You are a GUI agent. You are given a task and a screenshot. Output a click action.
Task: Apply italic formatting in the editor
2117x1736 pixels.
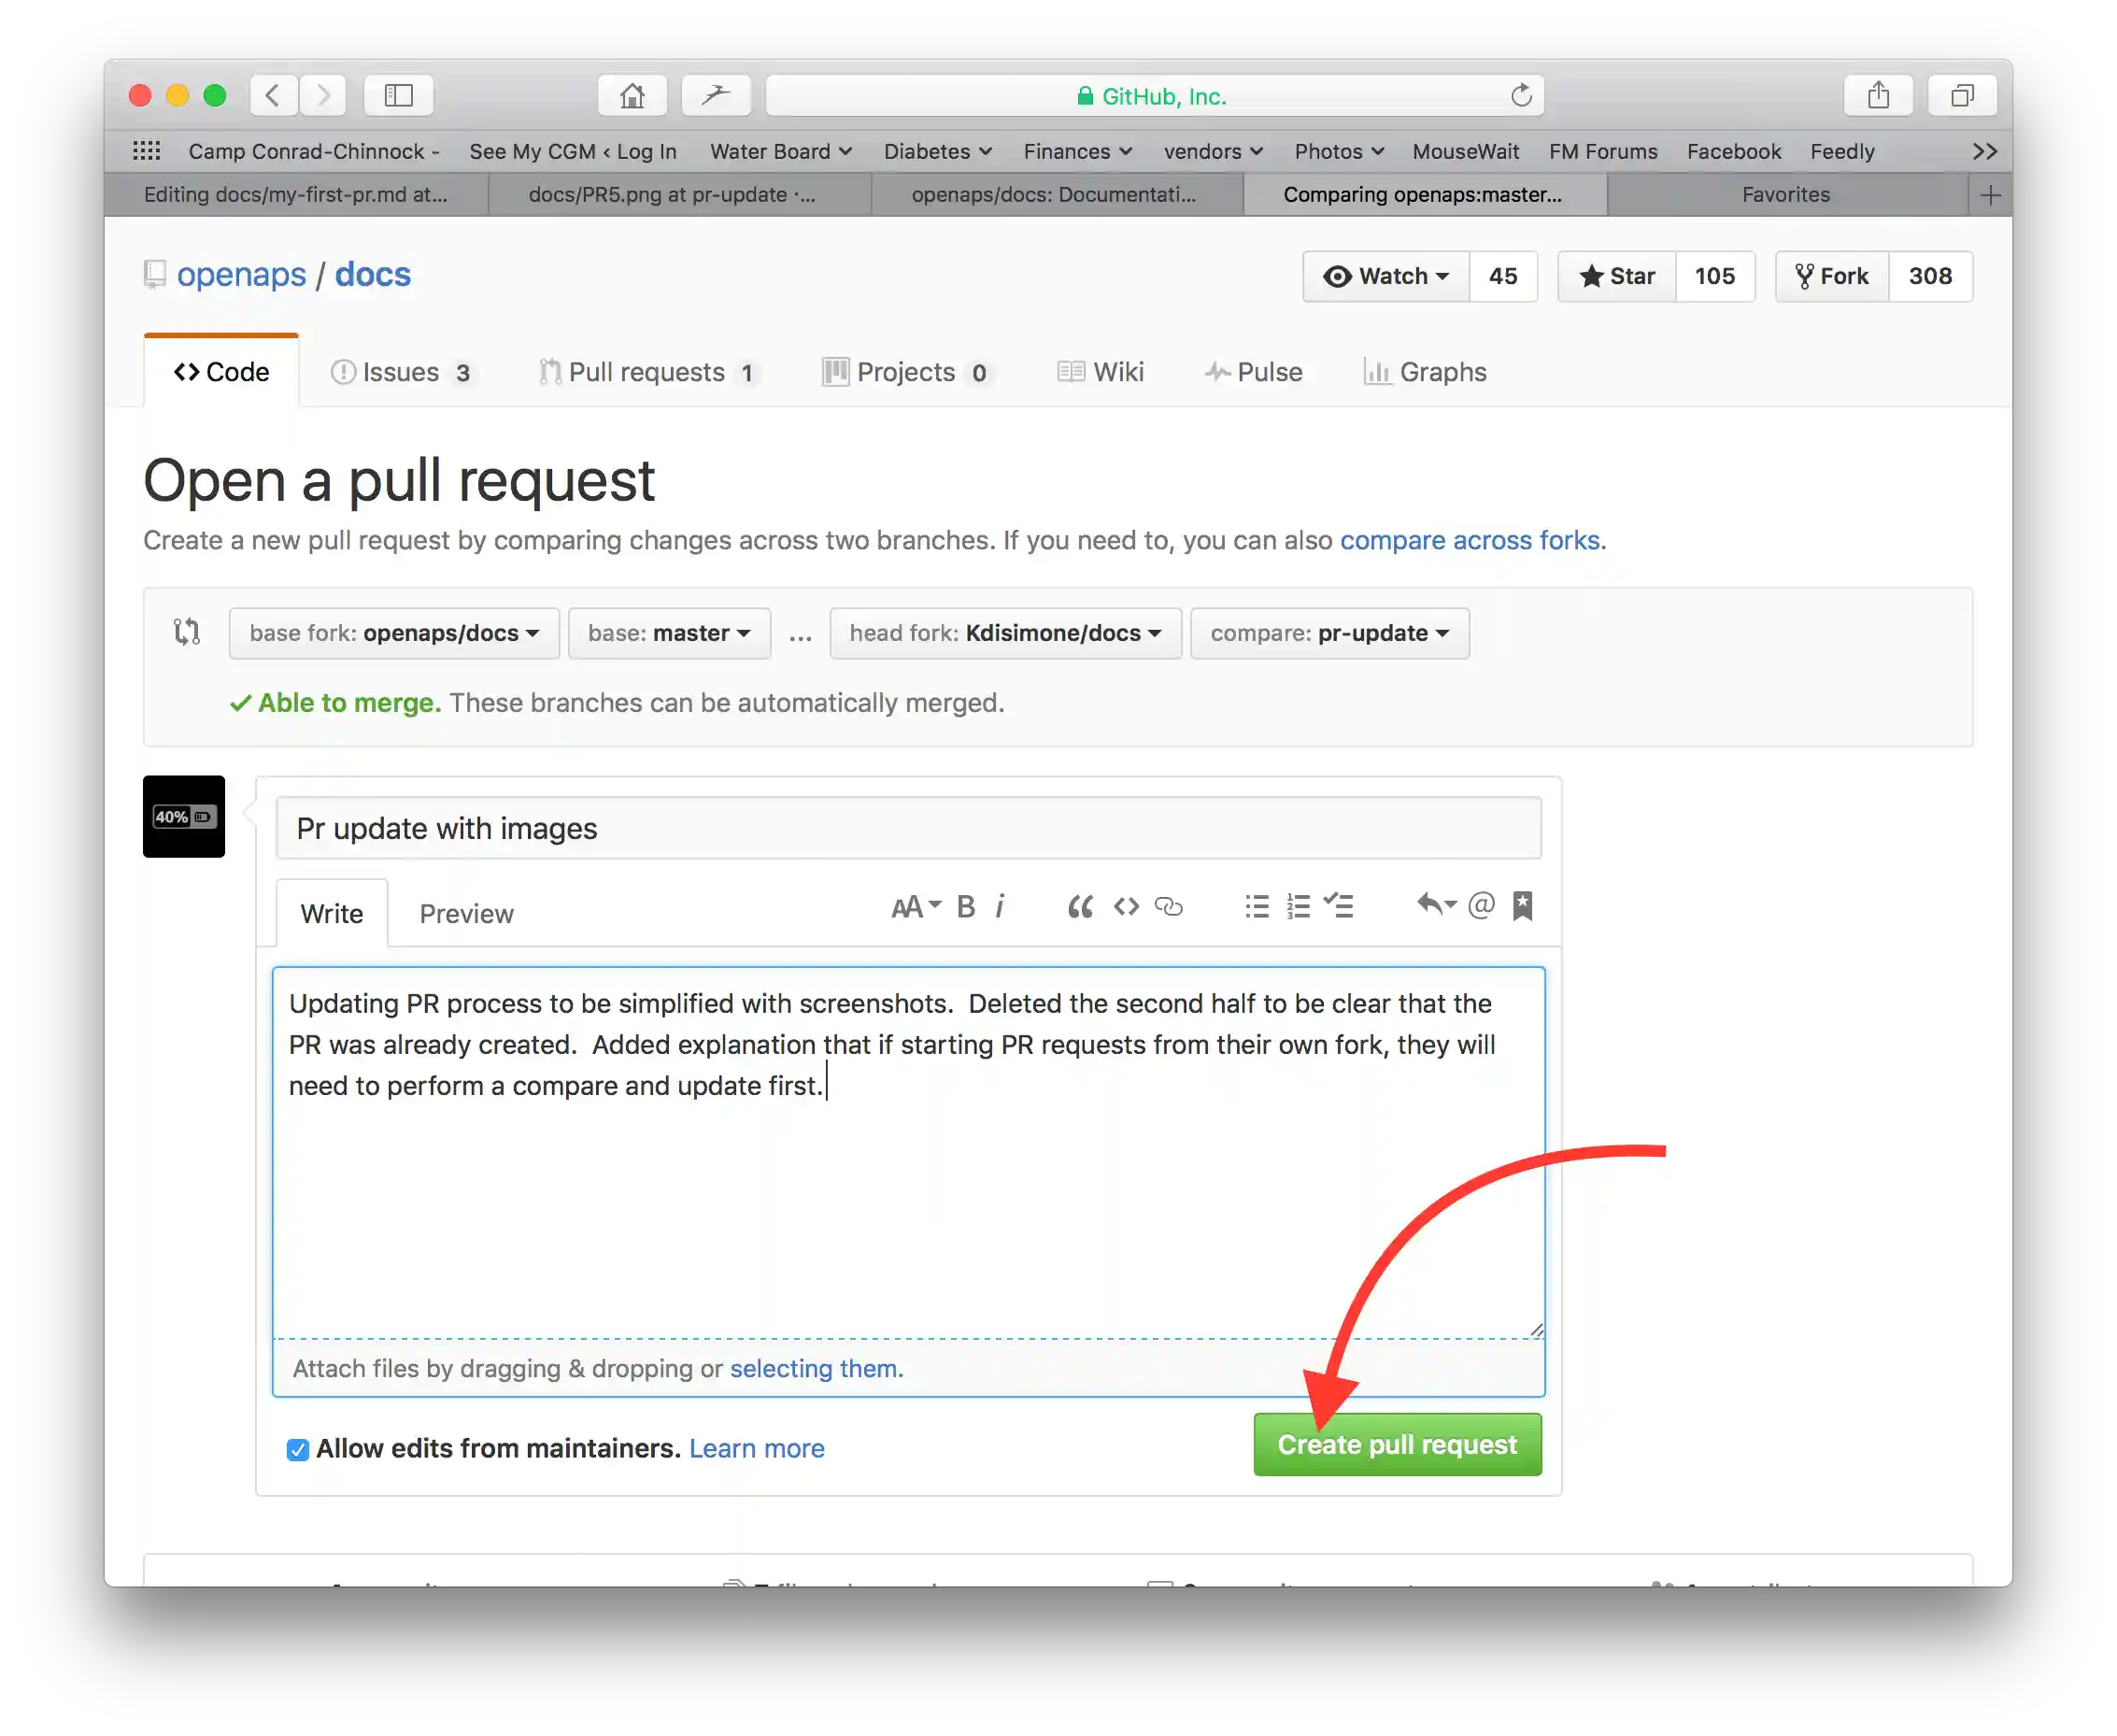[1001, 906]
